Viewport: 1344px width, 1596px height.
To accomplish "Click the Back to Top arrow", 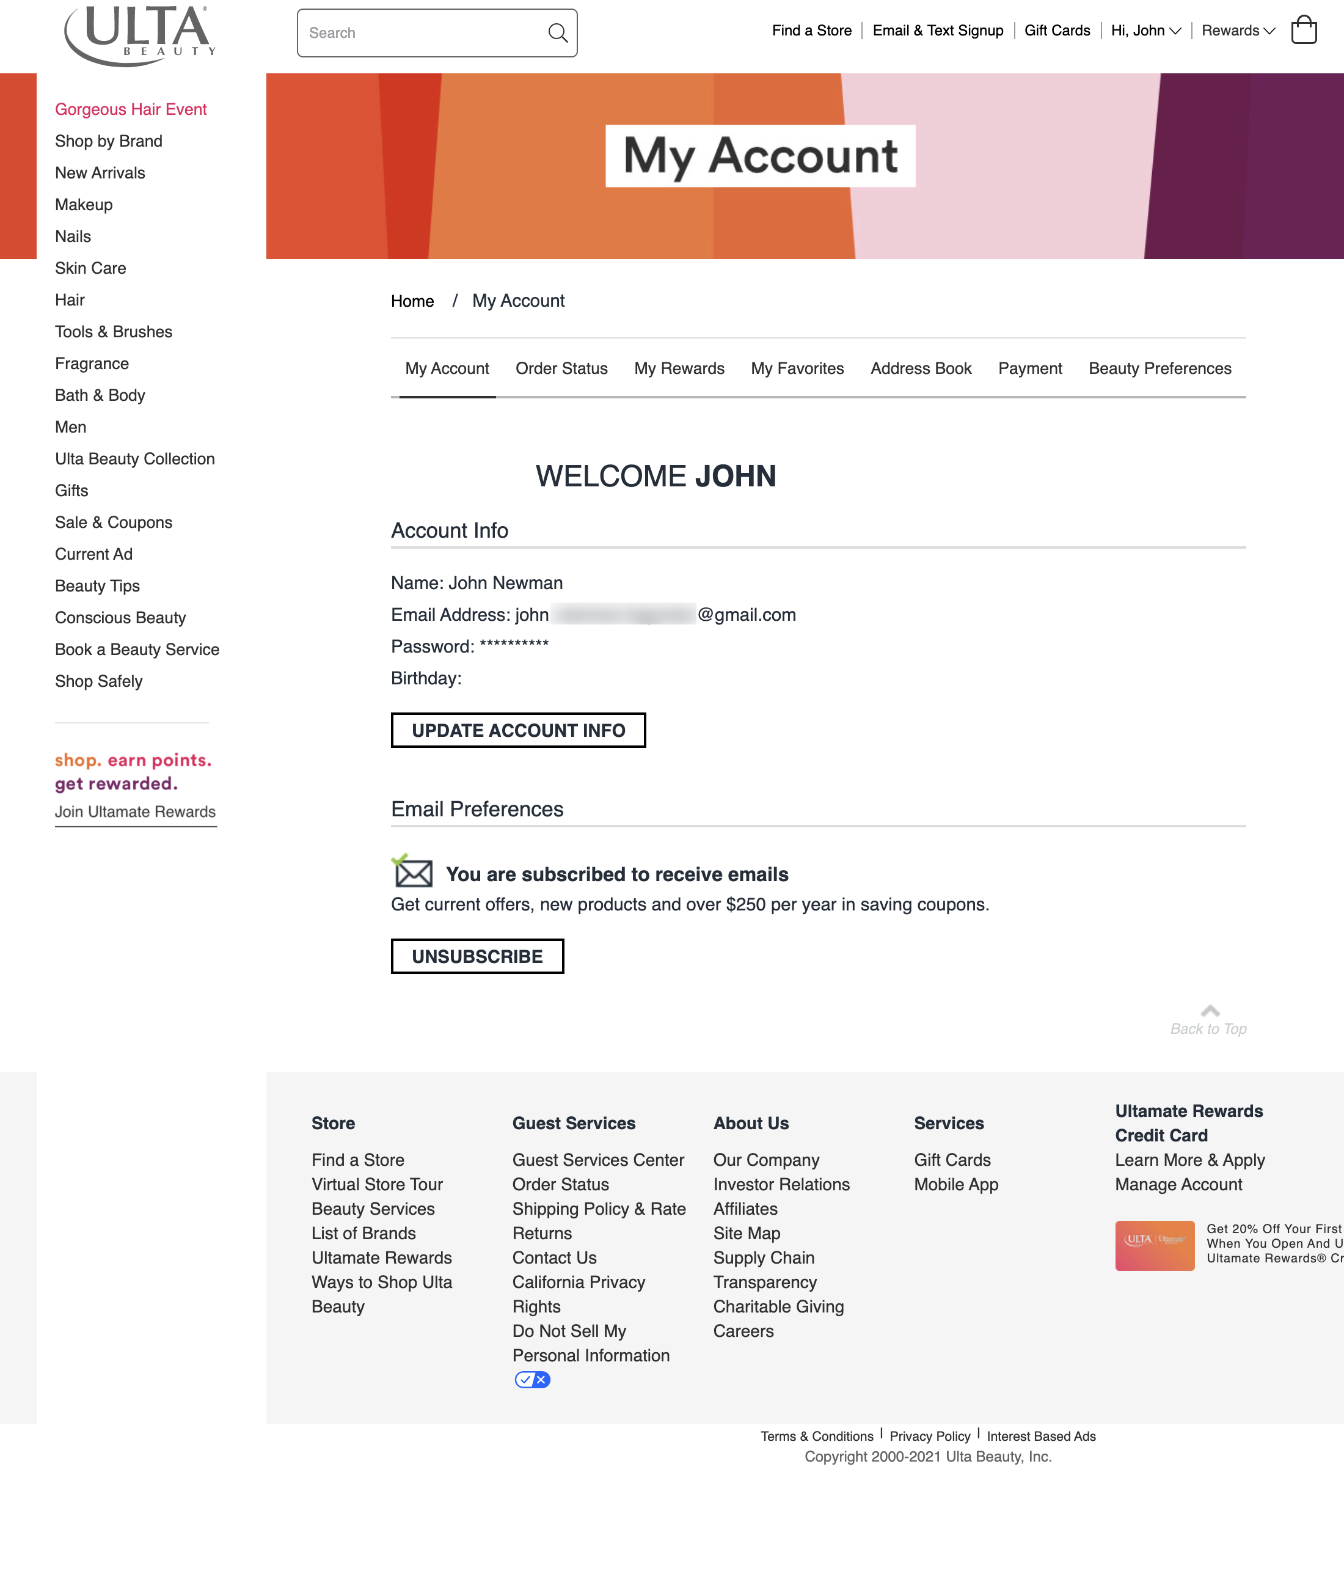I will point(1208,1011).
